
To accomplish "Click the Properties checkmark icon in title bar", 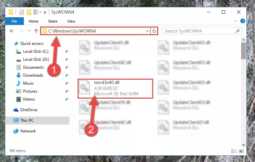I will (22, 12).
